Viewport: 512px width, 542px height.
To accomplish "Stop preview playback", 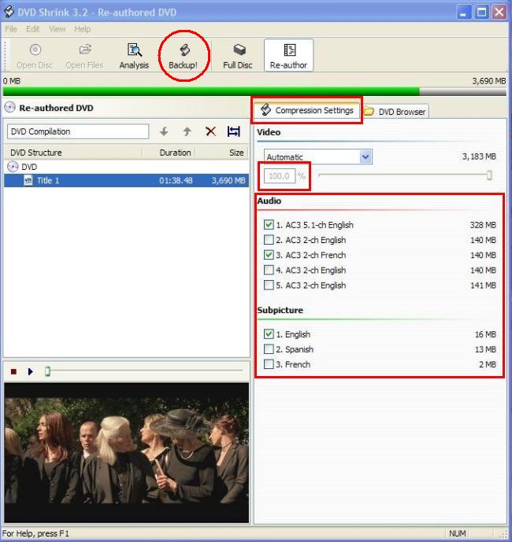I will coord(13,371).
